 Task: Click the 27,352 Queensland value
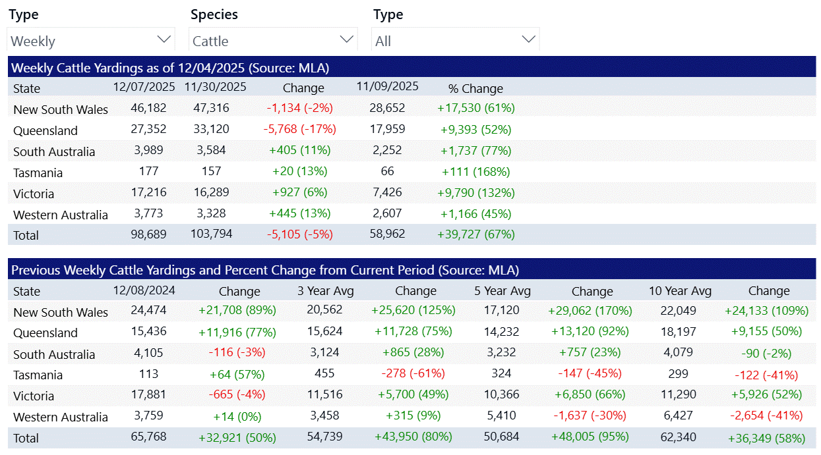pyautogui.click(x=149, y=128)
